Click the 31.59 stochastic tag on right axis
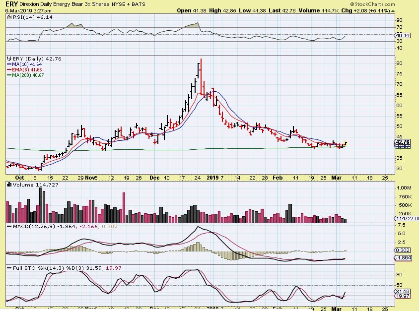Image resolution: width=419 pixels, height=311 pixels. point(403,291)
